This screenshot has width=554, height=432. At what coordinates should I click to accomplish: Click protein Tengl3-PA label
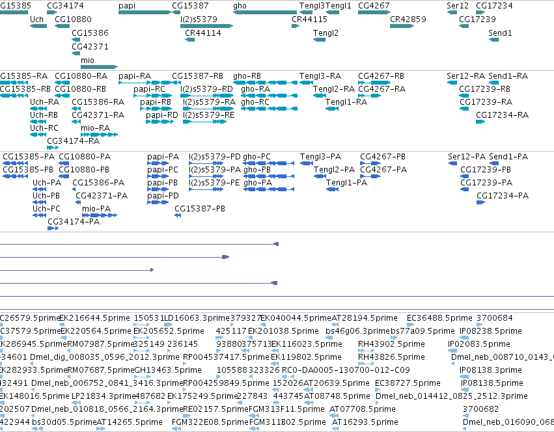(x=321, y=157)
